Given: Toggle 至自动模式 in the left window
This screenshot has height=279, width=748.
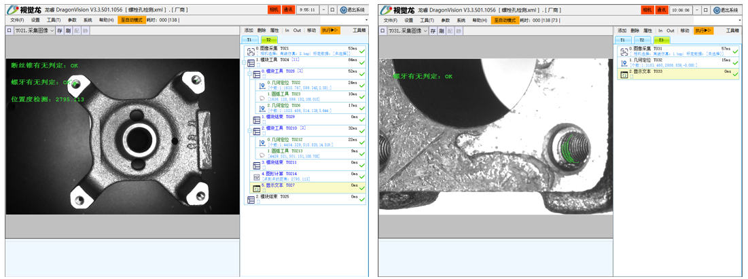Looking at the screenshot, I should [x=130, y=20].
